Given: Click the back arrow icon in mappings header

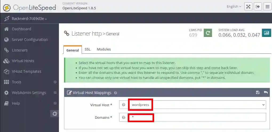Looking at the screenshot, I should click(266, 92).
